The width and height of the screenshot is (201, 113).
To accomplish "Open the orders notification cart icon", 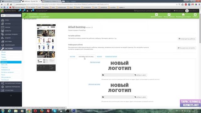I will coord(19,11).
